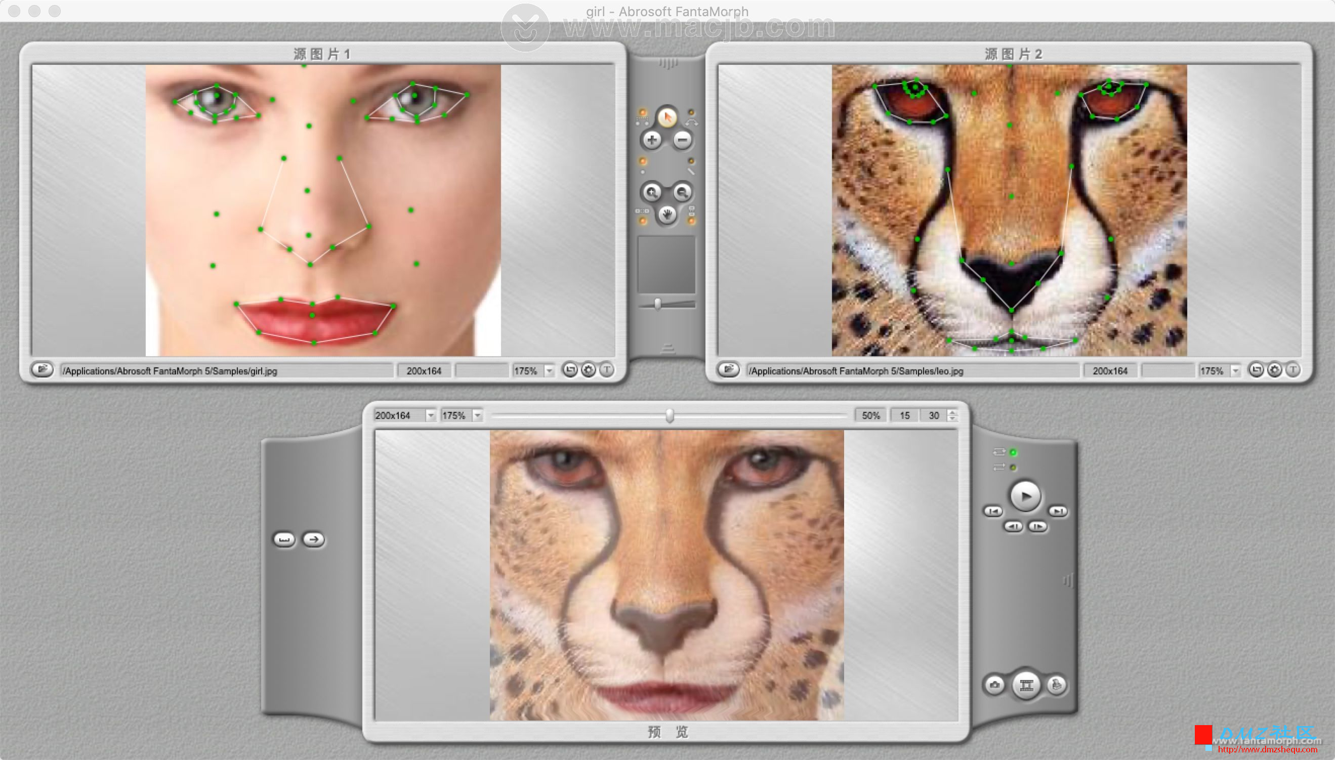Select the hand pan tool
1335x760 pixels.
[x=666, y=215]
